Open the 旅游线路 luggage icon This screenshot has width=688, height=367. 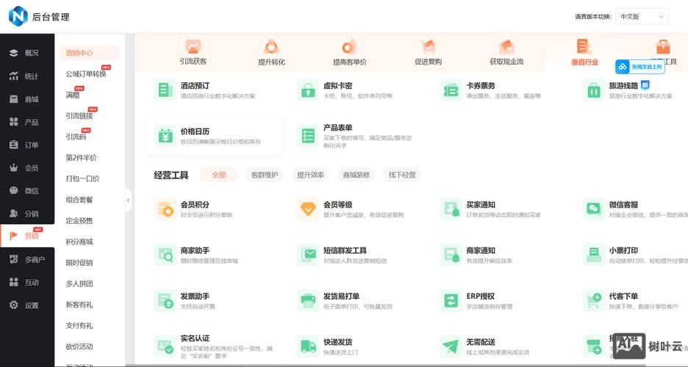coord(594,90)
